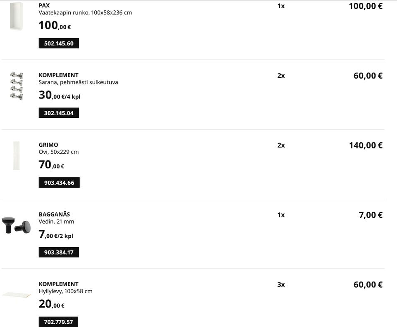Select article number 702.779.57 badge
Viewport: 397px width, 327px height.
(58, 322)
